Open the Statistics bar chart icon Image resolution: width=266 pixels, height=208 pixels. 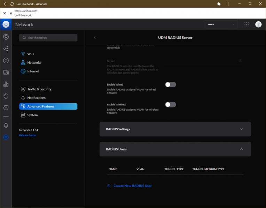click(6, 84)
